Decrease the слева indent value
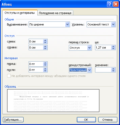This screenshot has height=125, width=120. [45, 42]
